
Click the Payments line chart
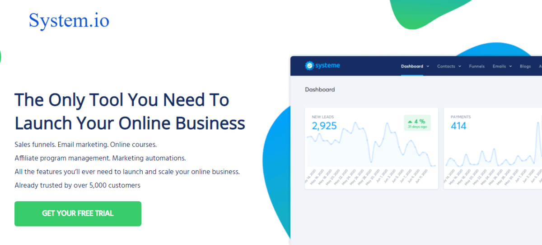493,144
